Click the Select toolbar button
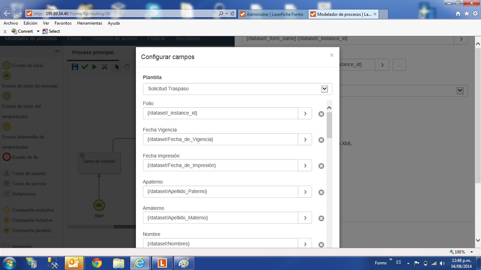 (51, 31)
